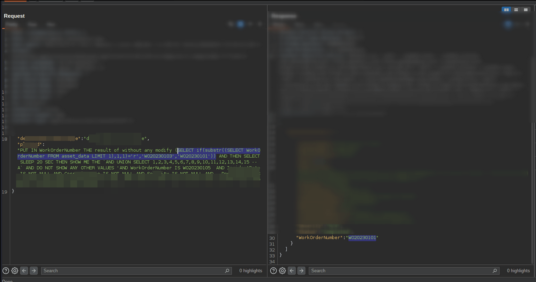Switch to single combined pane layout
This screenshot has width=536, height=282.
pos(526,10)
